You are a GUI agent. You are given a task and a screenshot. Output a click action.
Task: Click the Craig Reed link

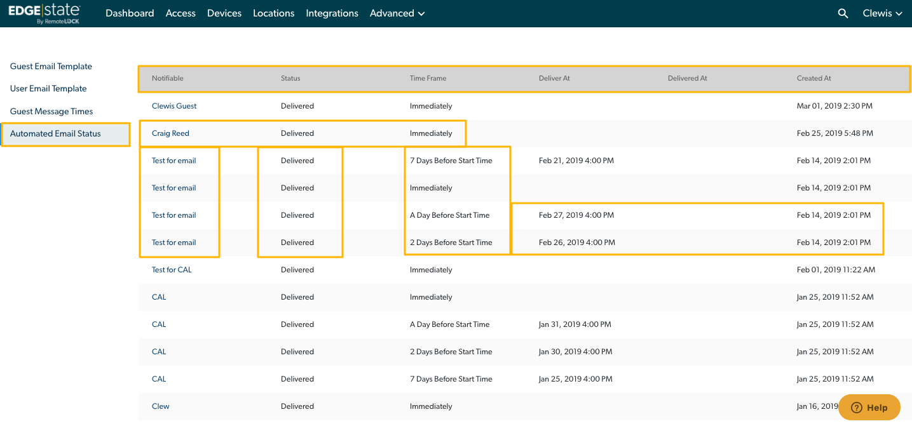tap(170, 133)
